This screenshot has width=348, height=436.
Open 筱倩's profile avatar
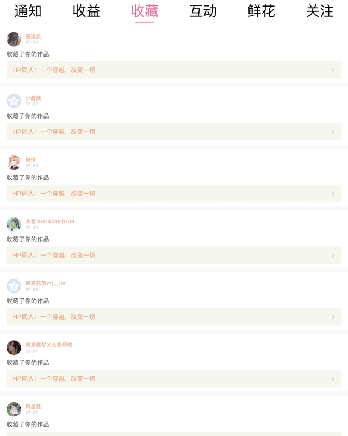point(14,163)
